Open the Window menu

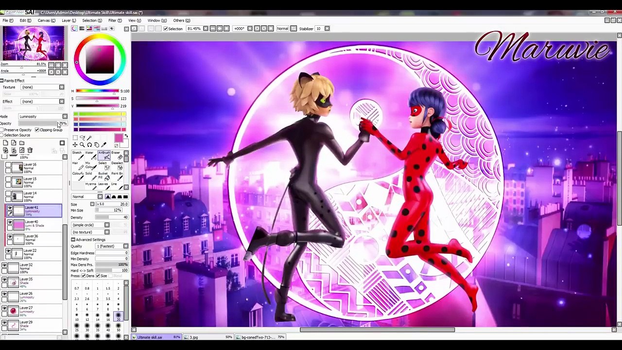[157, 20]
